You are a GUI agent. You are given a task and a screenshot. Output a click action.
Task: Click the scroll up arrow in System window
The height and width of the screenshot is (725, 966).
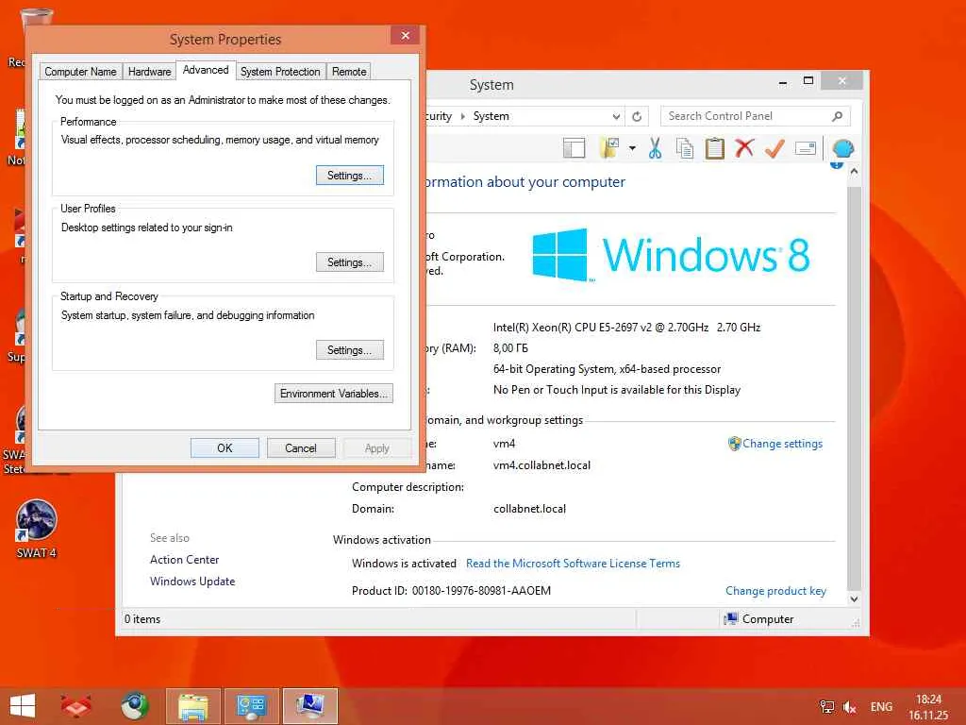click(x=854, y=172)
